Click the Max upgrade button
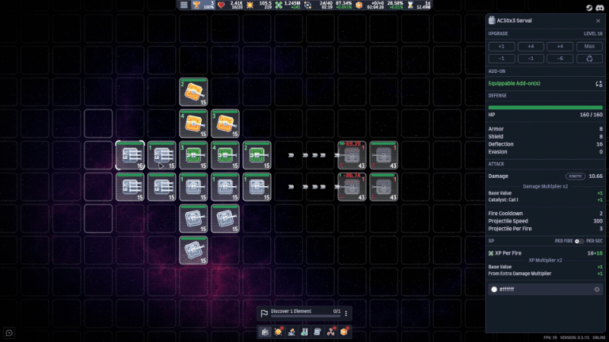 589,46
